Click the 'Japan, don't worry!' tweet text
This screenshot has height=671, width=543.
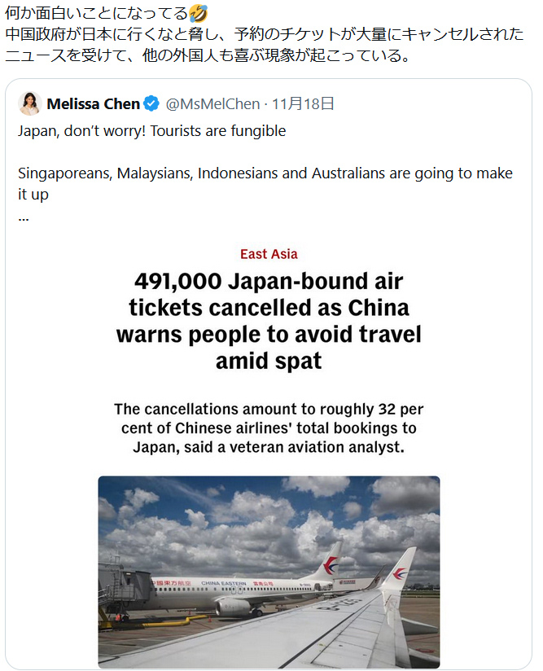point(151,130)
